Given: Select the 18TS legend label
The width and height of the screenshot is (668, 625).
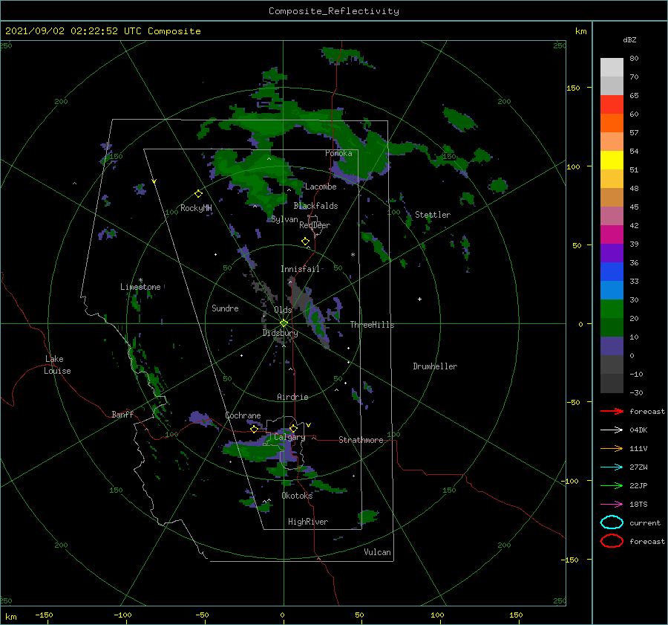Looking at the screenshot, I should (638, 505).
